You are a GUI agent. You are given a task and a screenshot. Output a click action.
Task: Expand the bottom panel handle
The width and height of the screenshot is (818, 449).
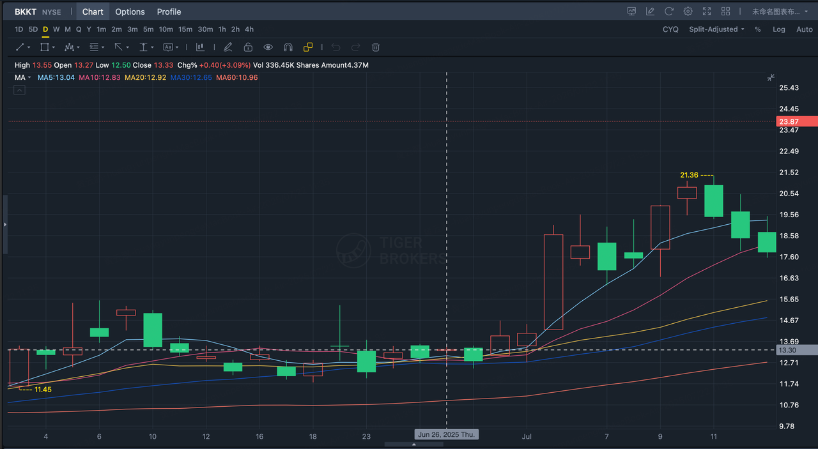[414, 445]
